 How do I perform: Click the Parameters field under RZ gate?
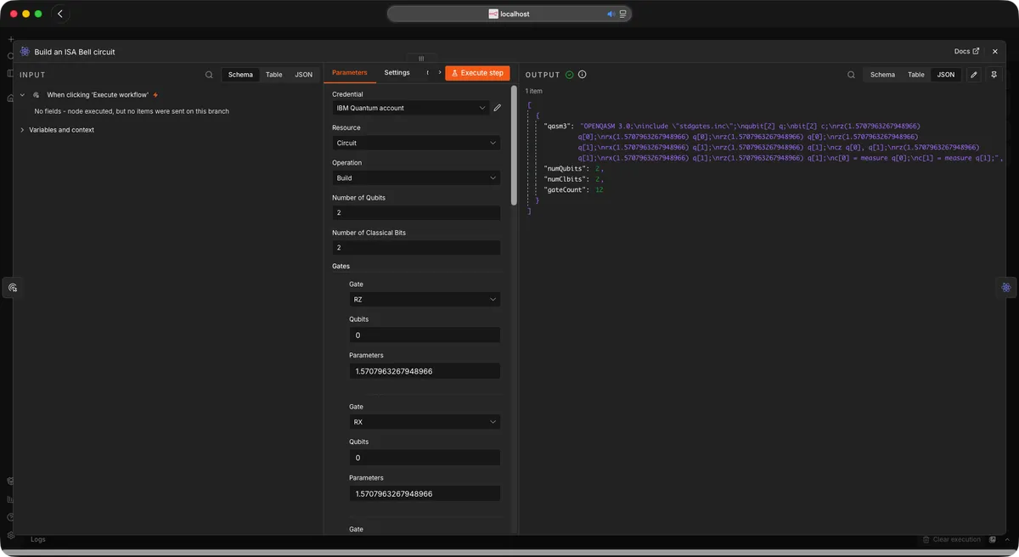[x=425, y=371]
